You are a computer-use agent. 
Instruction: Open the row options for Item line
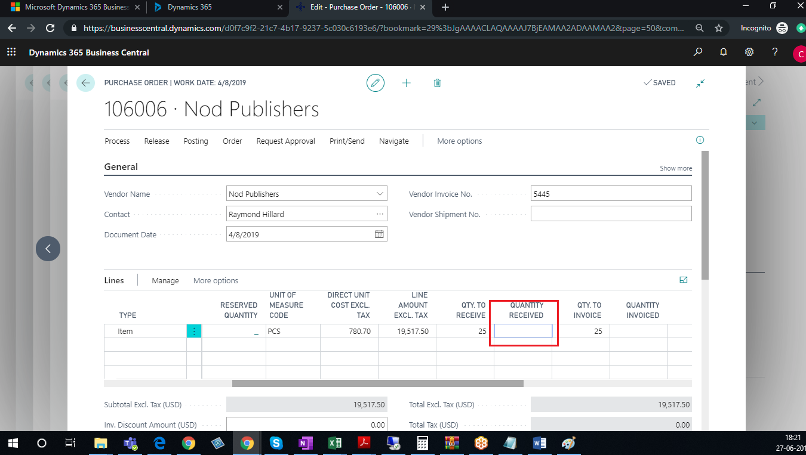click(x=194, y=331)
